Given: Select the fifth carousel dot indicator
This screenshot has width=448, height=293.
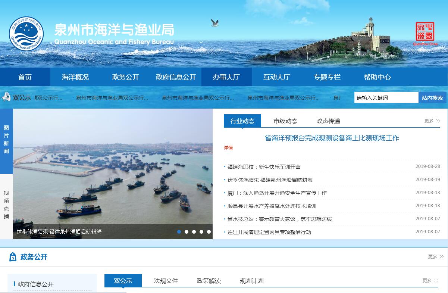Looking at the screenshot, I should [209, 232].
